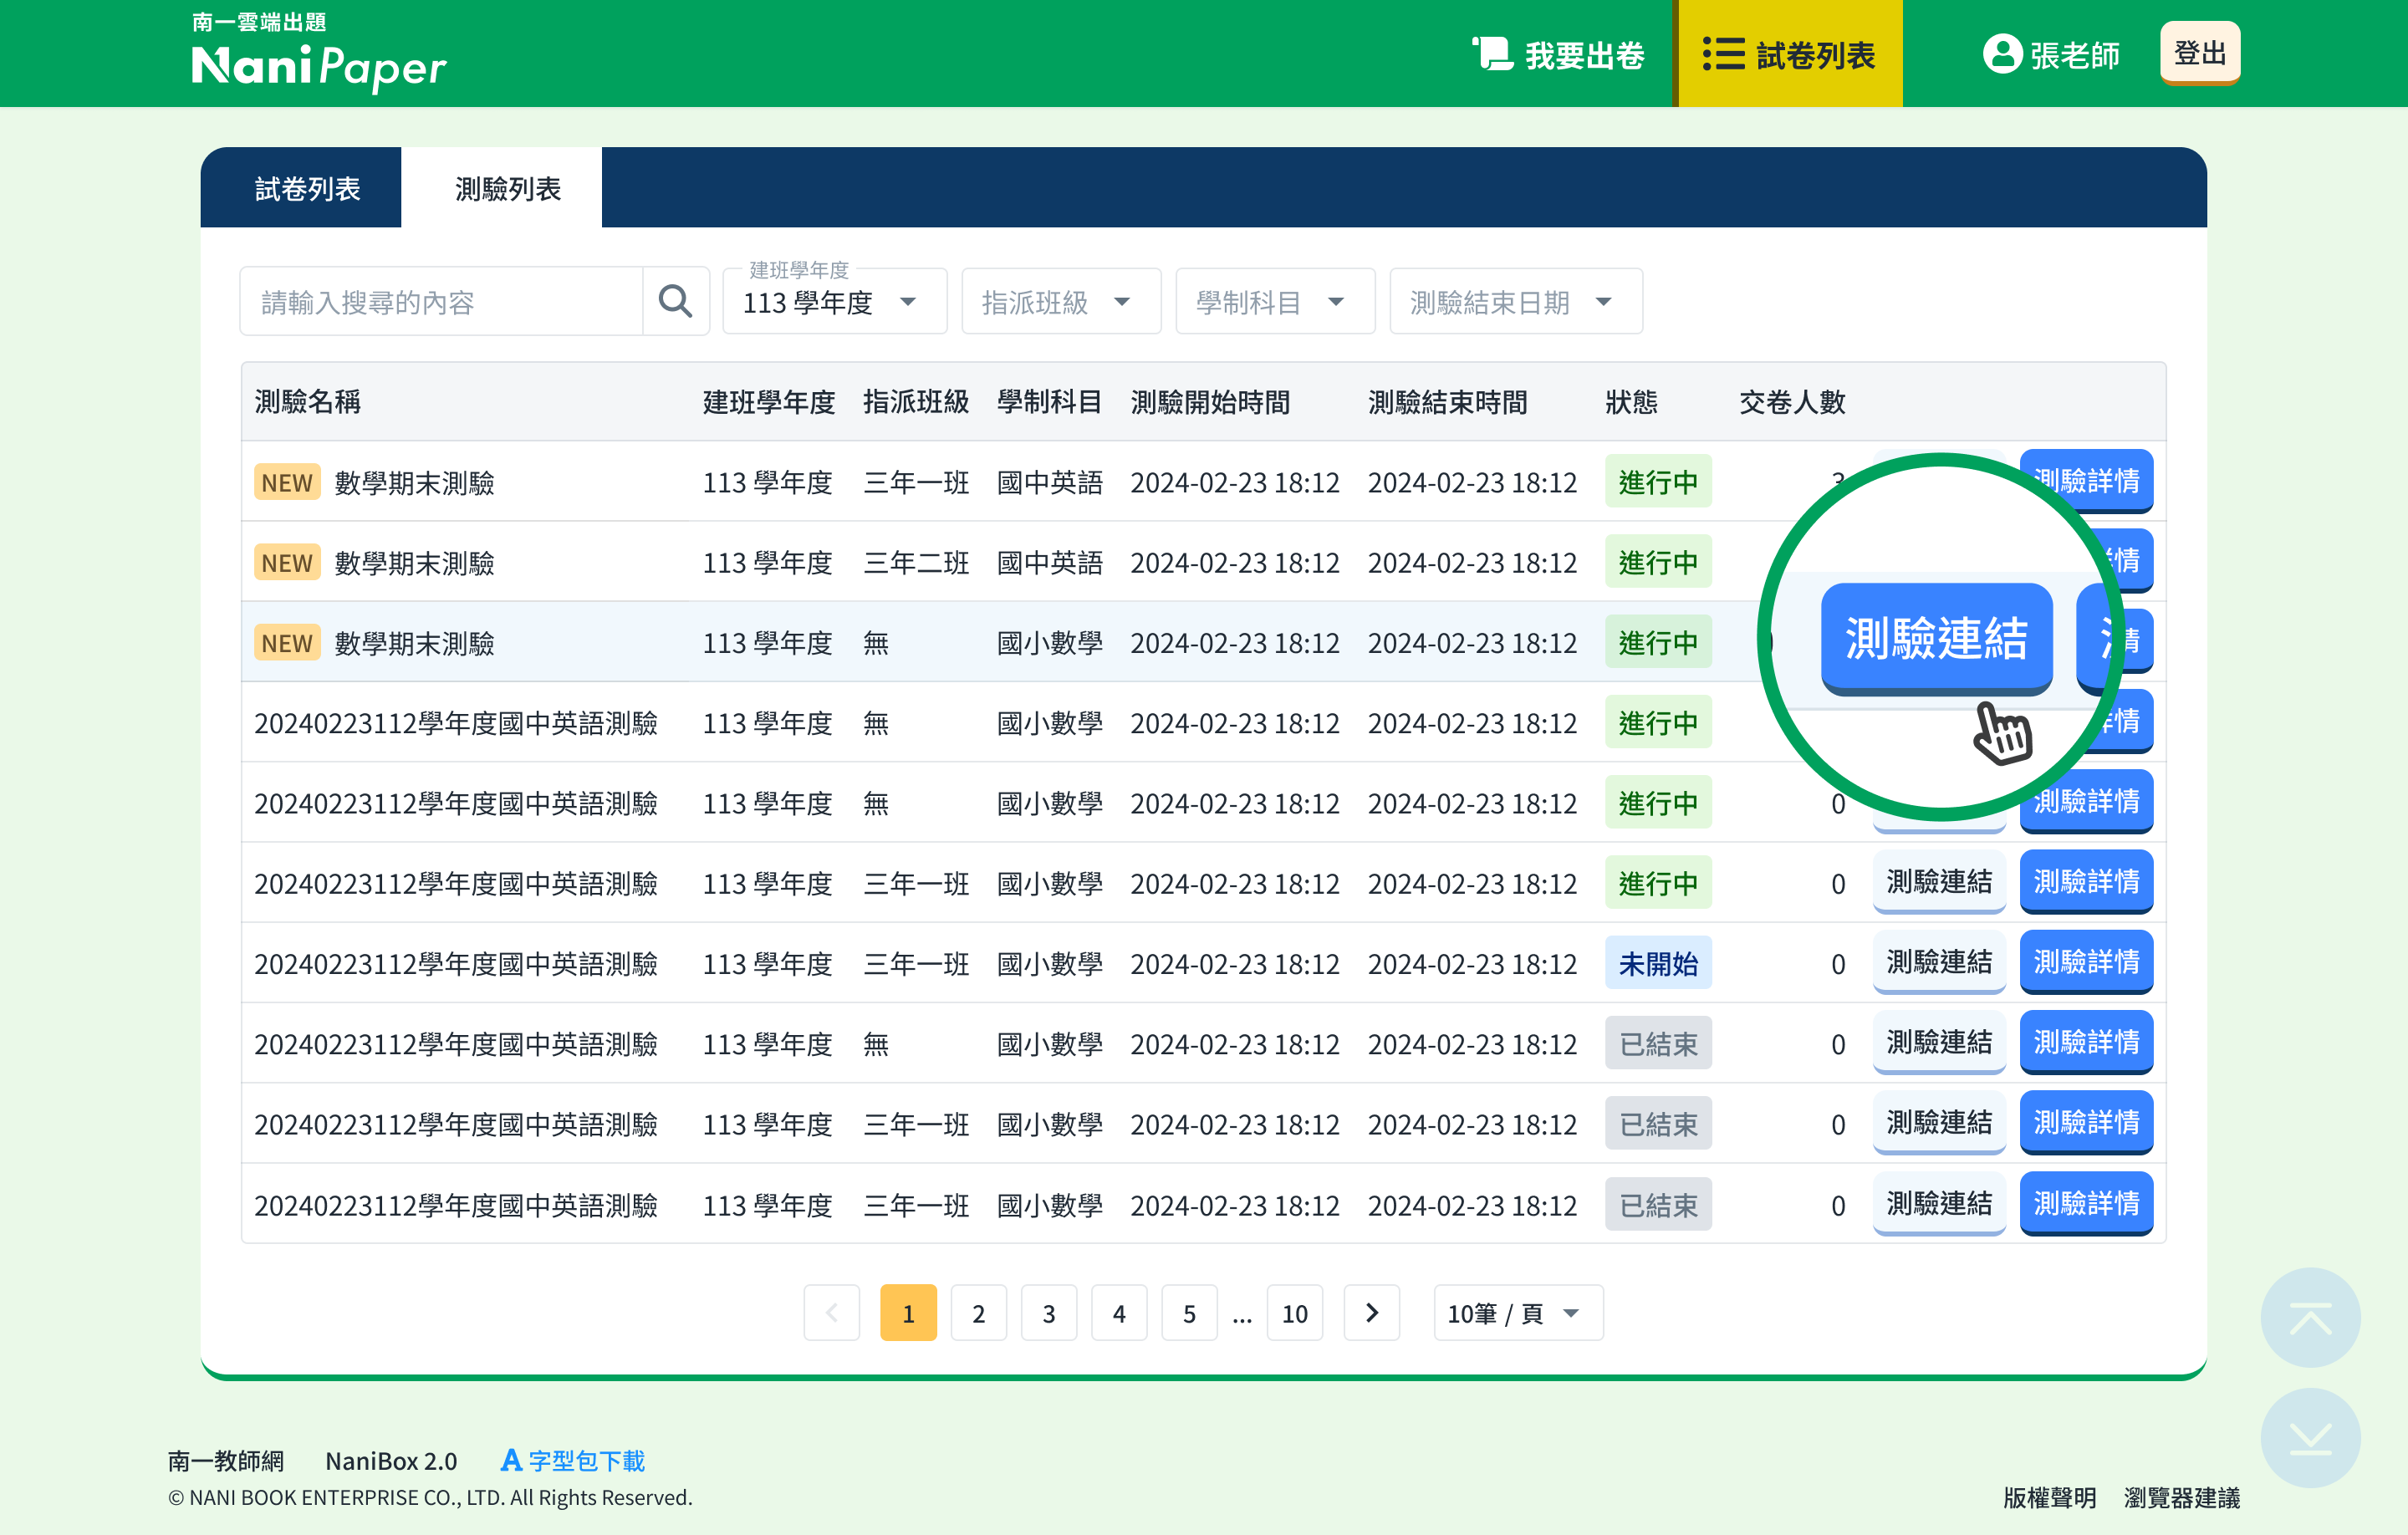Click the search input field
This screenshot has width=2408, height=1535.
441,301
